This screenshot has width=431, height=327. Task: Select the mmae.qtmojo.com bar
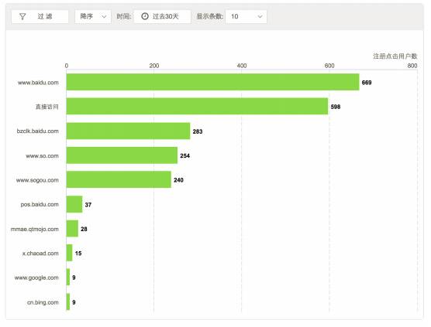coord(72,229)
